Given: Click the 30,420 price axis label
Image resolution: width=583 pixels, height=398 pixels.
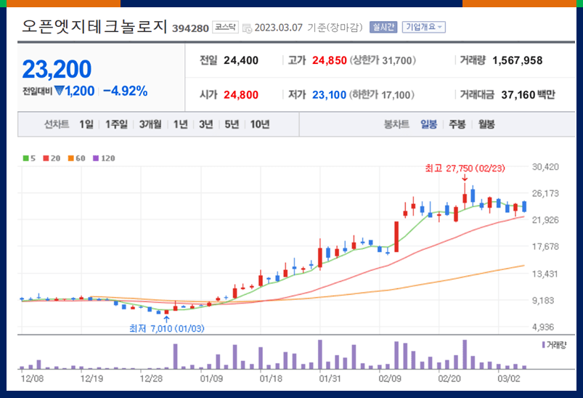Looking at the screenshot, I should tap(545, 166).
